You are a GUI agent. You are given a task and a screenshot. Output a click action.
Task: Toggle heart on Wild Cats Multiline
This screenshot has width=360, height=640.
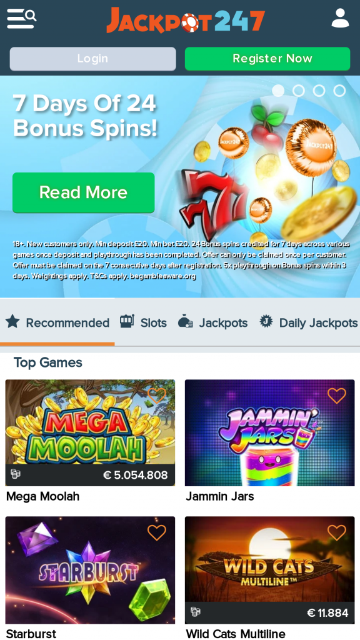337,532
